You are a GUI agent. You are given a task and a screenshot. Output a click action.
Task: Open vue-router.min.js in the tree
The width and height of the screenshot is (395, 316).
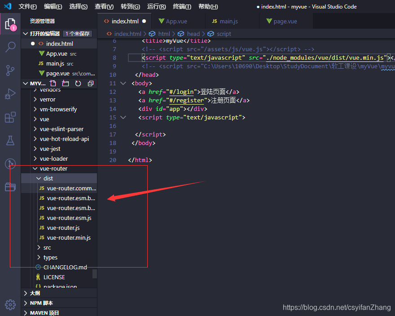[59, 237]
